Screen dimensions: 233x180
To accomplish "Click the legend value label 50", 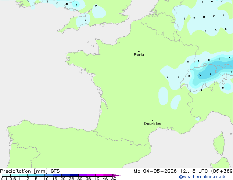I will point(114,179).
